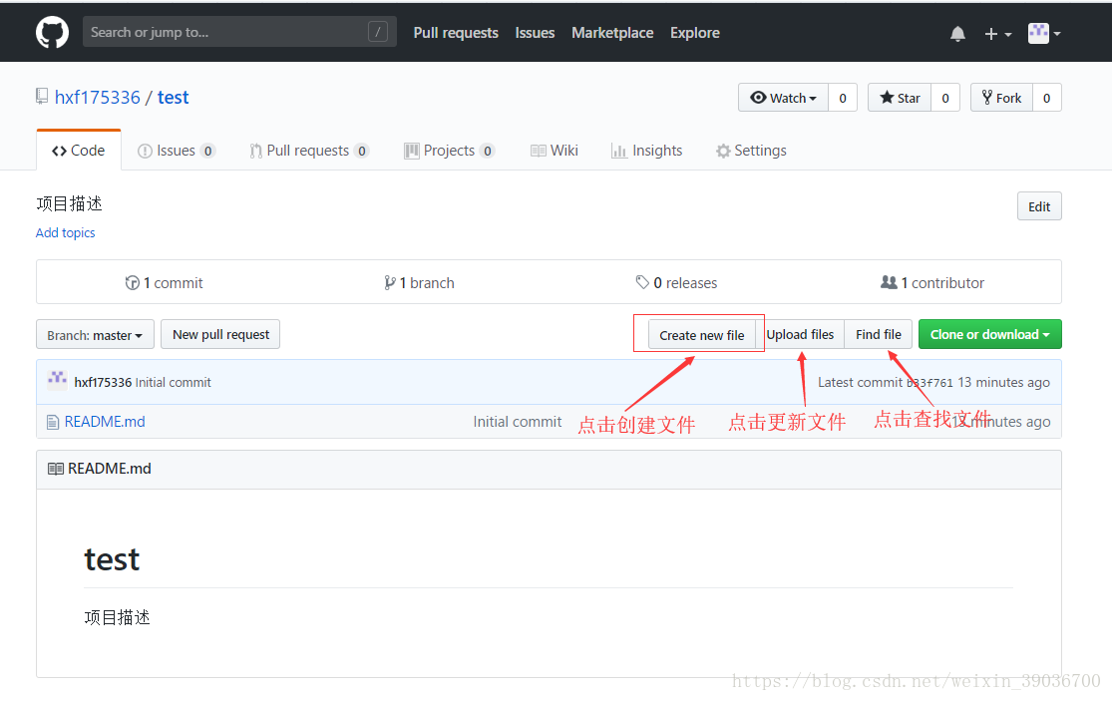View the 1 contributor page

(932, 283)
